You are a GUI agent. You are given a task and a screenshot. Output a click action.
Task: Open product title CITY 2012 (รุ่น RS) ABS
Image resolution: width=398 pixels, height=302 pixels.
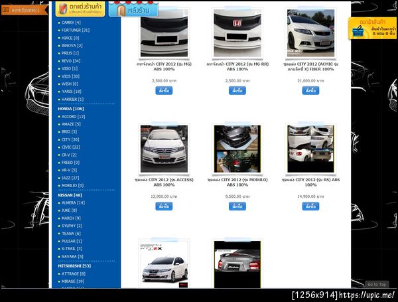pyautogui.click(x=310, y=183)
